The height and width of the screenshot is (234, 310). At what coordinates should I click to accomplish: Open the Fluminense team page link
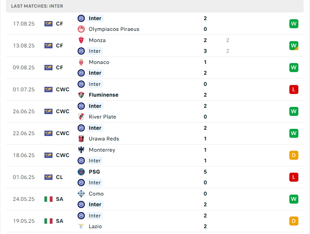[104, 95]
